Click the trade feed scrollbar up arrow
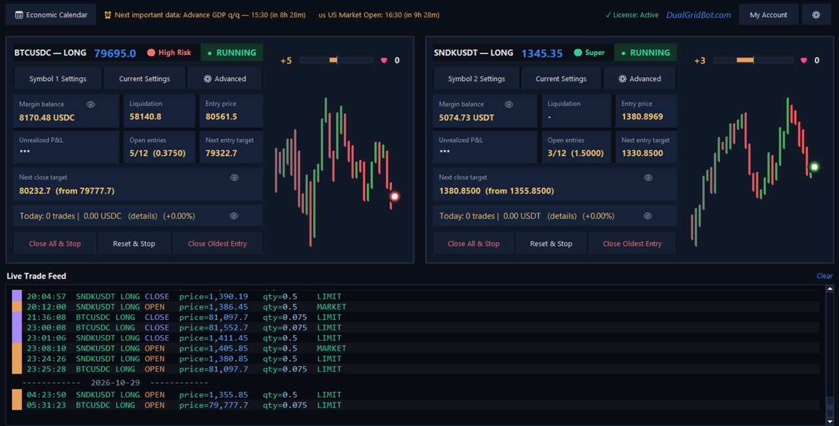The image size is (839, 426). coord(830,289)
